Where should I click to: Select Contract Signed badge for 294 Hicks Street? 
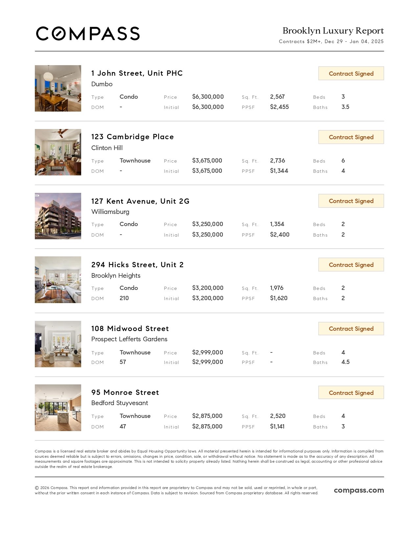click(351, 265)
